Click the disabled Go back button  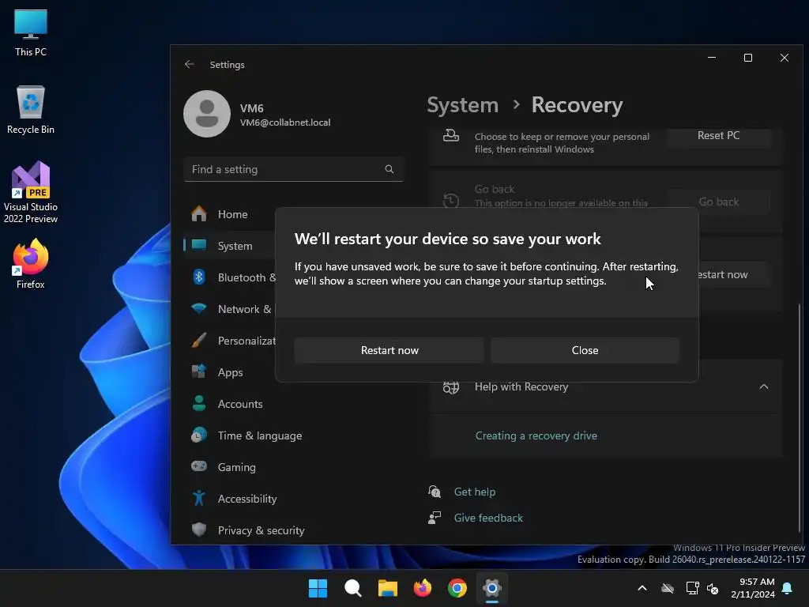coord(718,202)
